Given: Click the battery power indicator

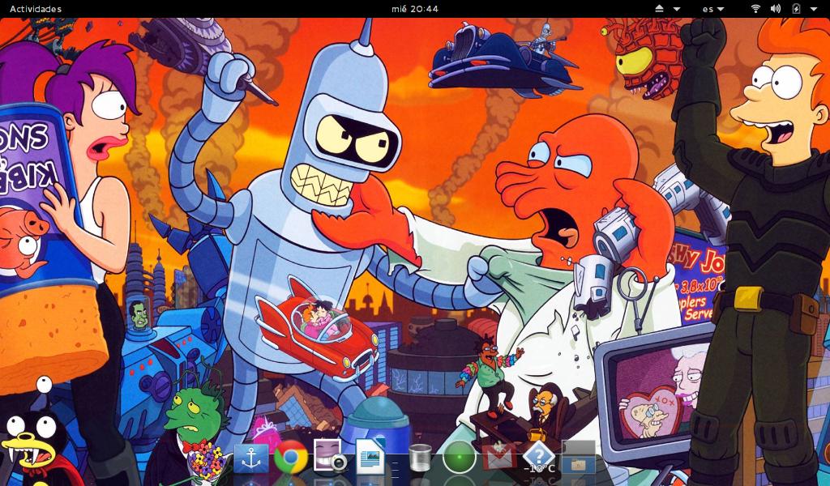Looking at the screenshot, I should (x=796, y=8).
